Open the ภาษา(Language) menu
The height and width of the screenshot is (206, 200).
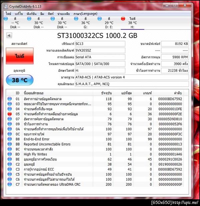pos(85,14)
